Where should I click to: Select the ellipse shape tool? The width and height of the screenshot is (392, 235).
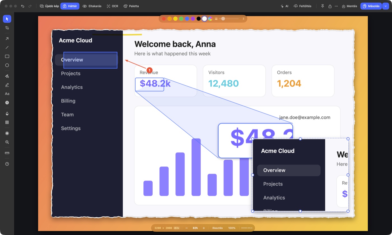tap(7, 65)
